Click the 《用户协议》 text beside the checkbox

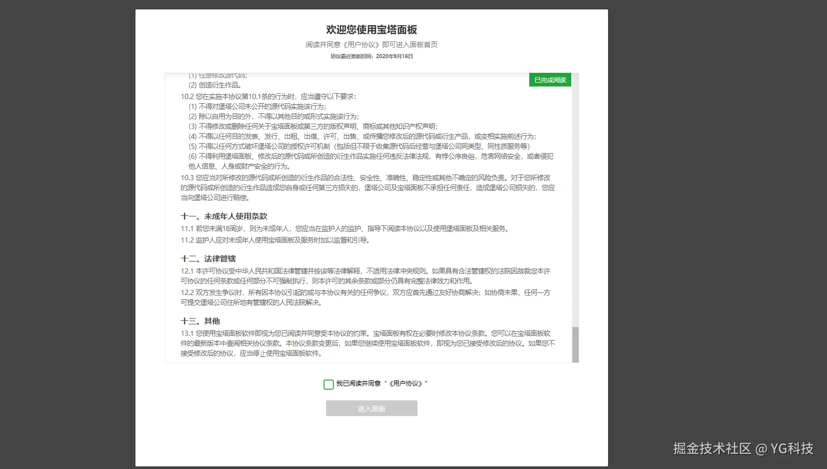[x=406, y=384]
